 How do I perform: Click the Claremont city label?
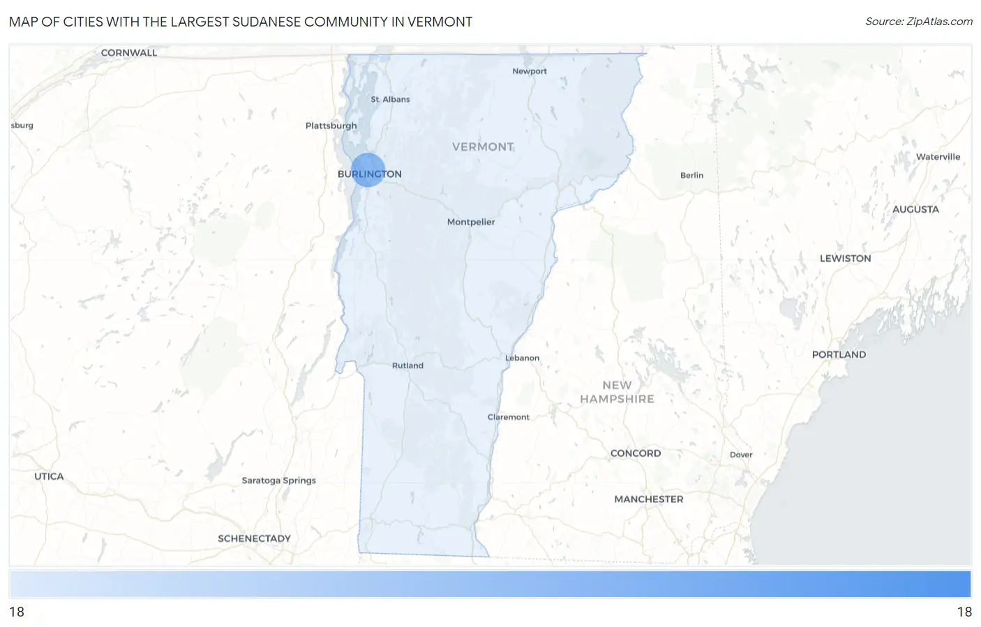point(509,417)
